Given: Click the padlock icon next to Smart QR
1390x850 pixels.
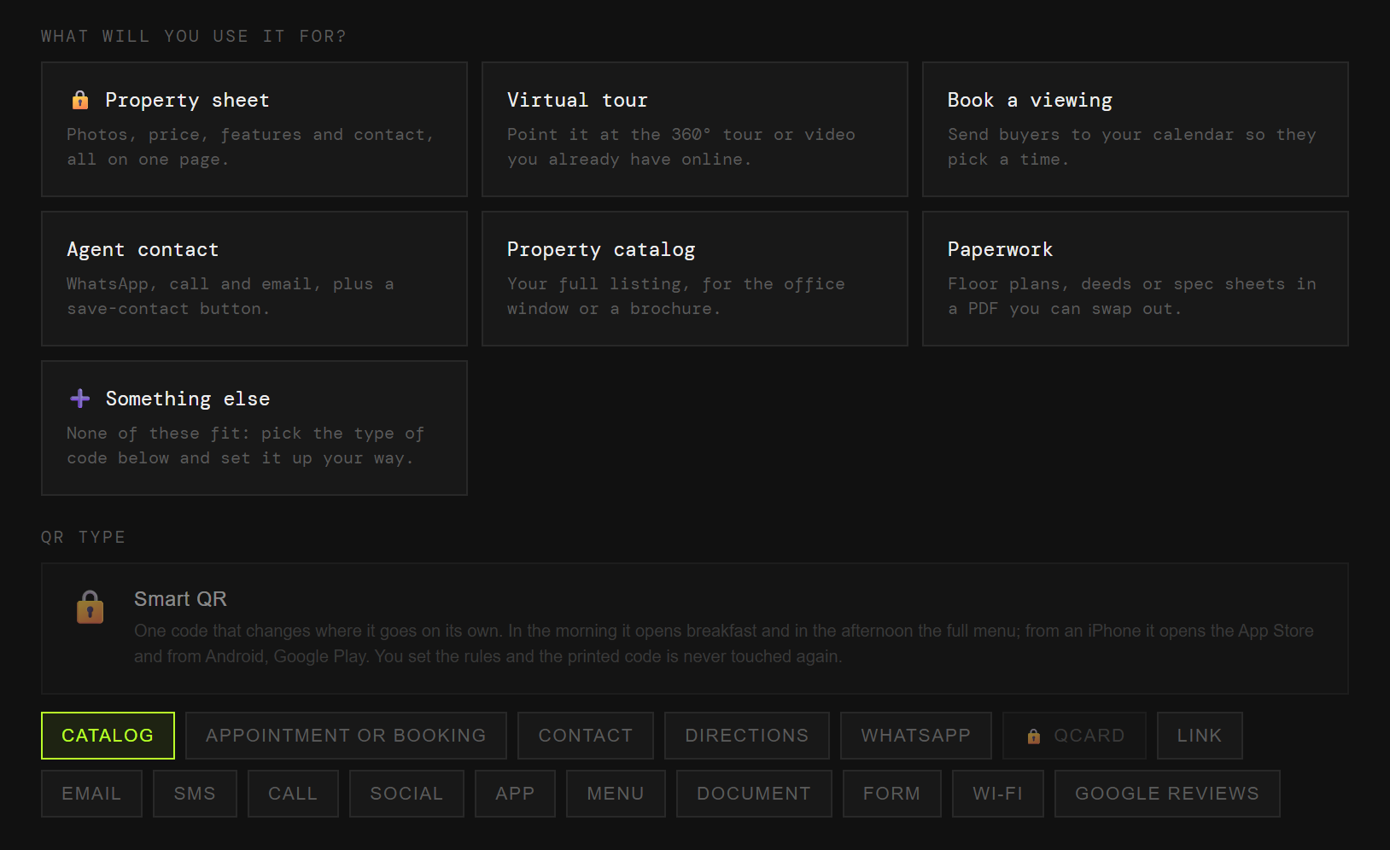Looking at the screenshot, I should point(91,607).
